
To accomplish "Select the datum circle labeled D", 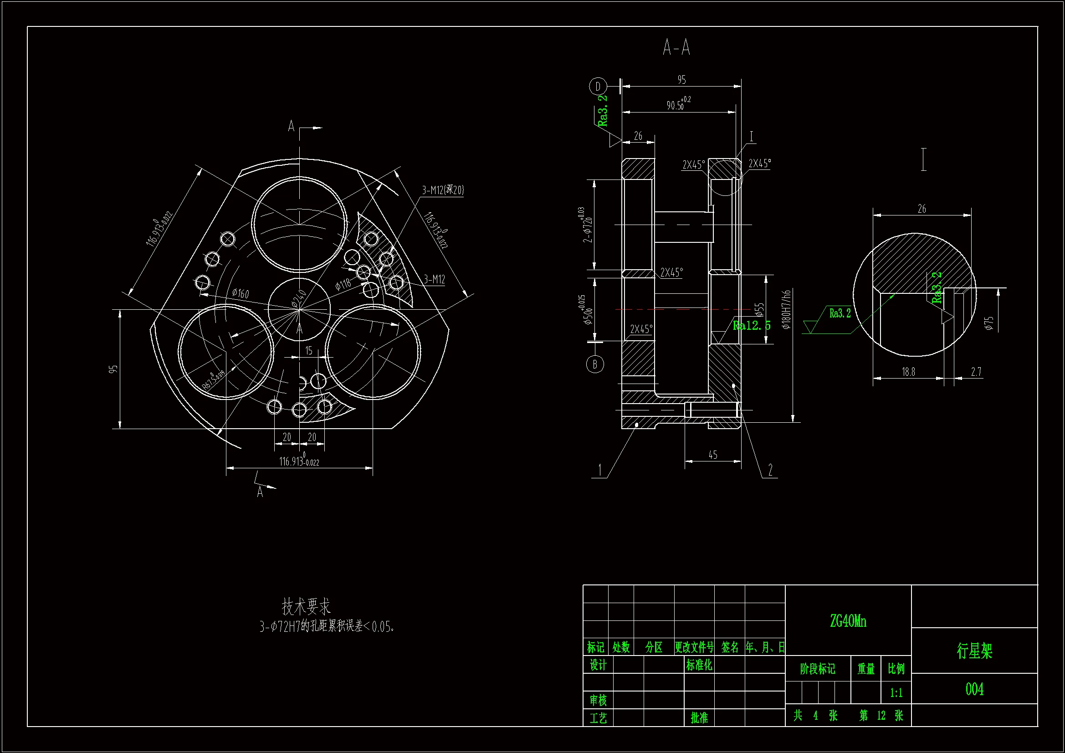I will click(x=598, y=86).
